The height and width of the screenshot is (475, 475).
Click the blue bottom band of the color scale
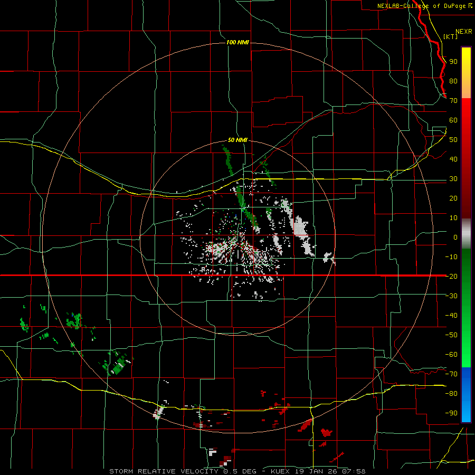(x=466, y=395)
